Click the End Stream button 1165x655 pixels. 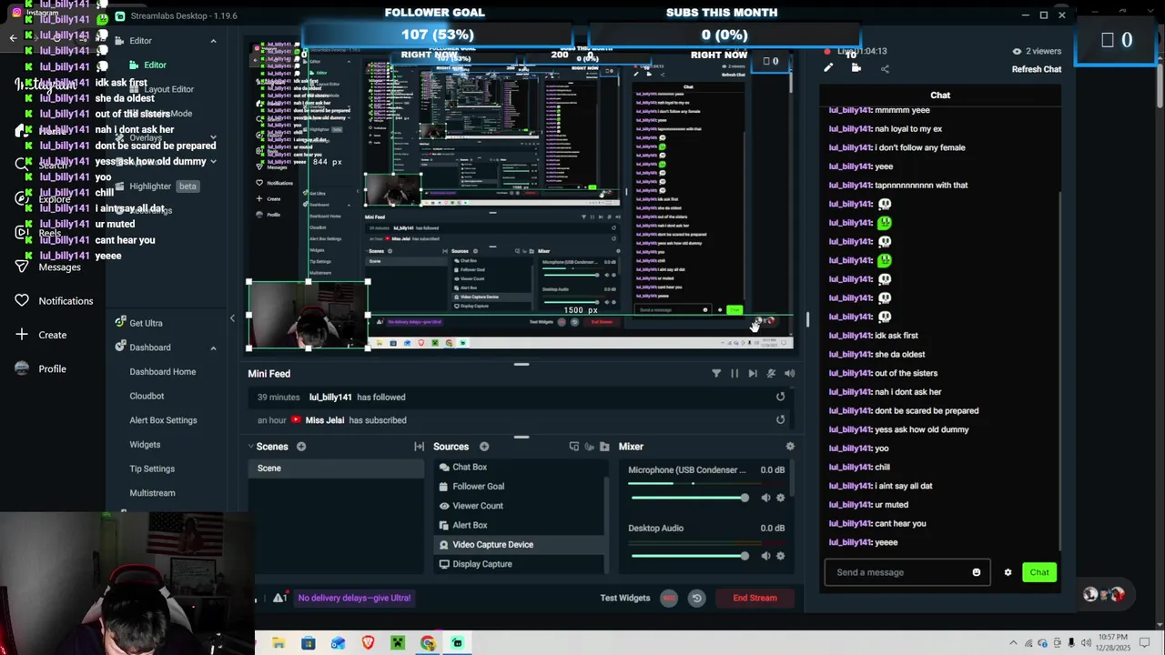click(755, 598)
